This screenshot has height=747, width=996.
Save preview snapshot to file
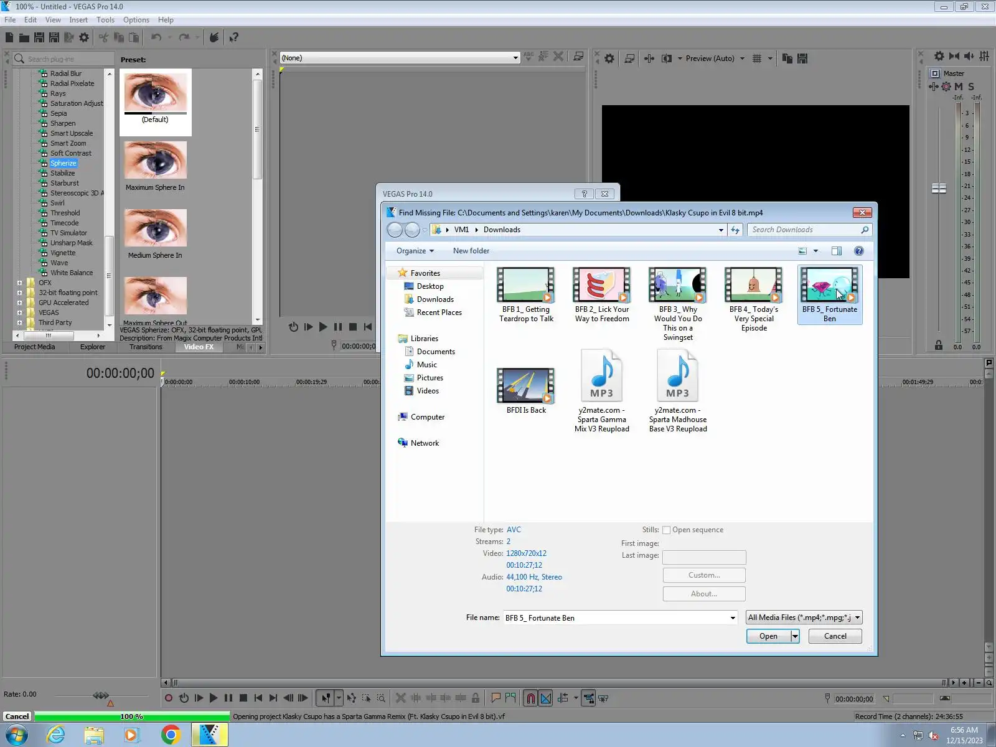(802, 59)
